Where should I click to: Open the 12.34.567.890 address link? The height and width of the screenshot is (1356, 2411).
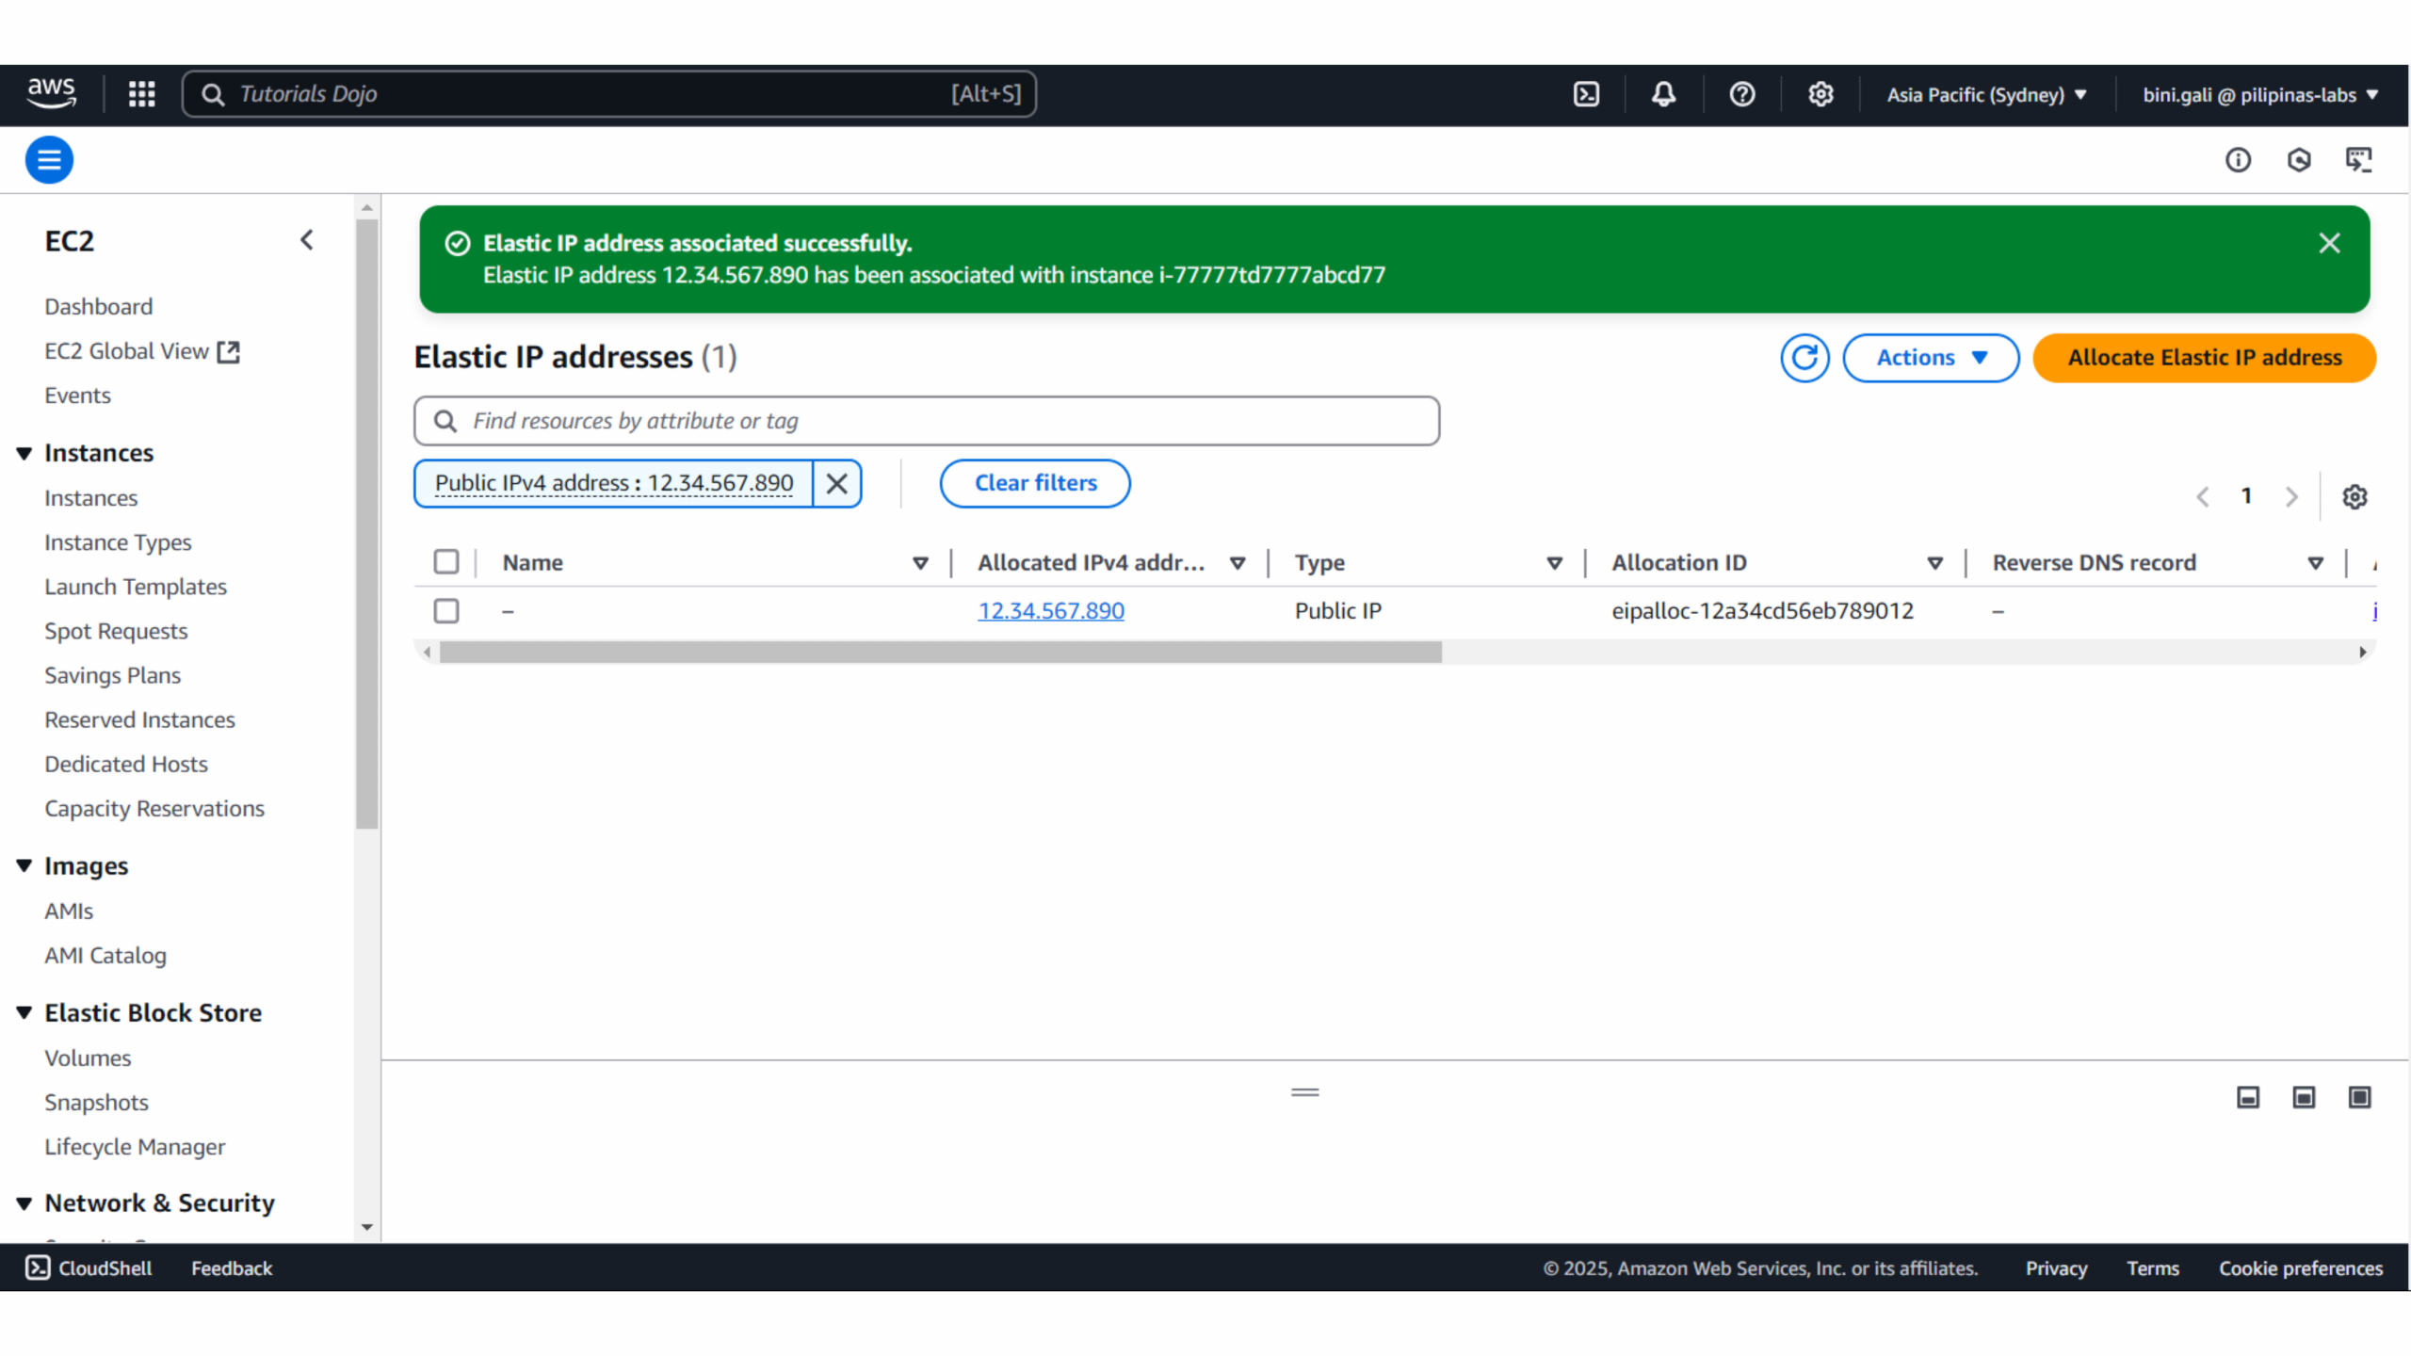(x=1051, y=611)
